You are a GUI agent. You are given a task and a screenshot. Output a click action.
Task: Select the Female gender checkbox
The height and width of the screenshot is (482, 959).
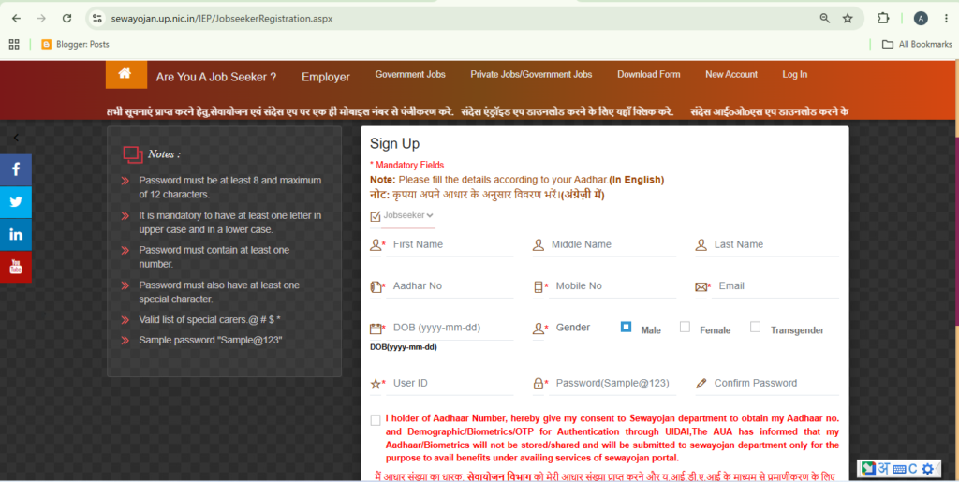(x=685, y=327)
